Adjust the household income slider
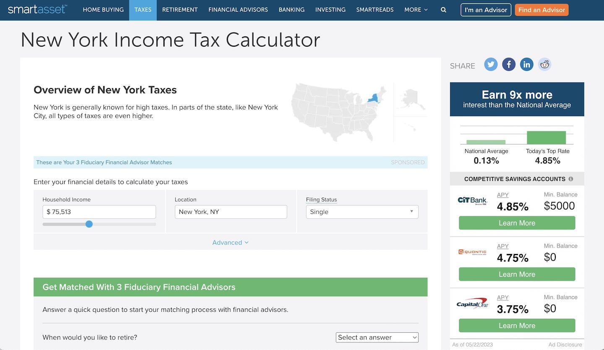This screenshot has height=350, width=604. coord(89,224)
